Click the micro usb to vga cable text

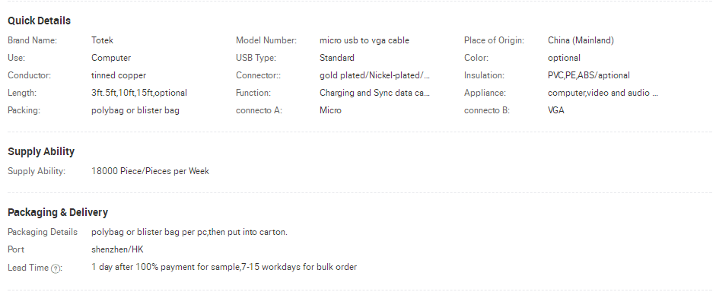[364, 40]
